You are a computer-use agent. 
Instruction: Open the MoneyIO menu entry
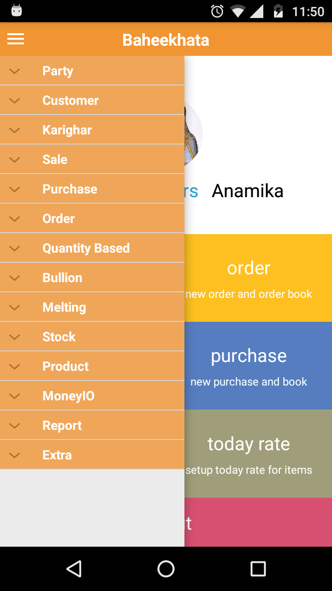point(68,396)
